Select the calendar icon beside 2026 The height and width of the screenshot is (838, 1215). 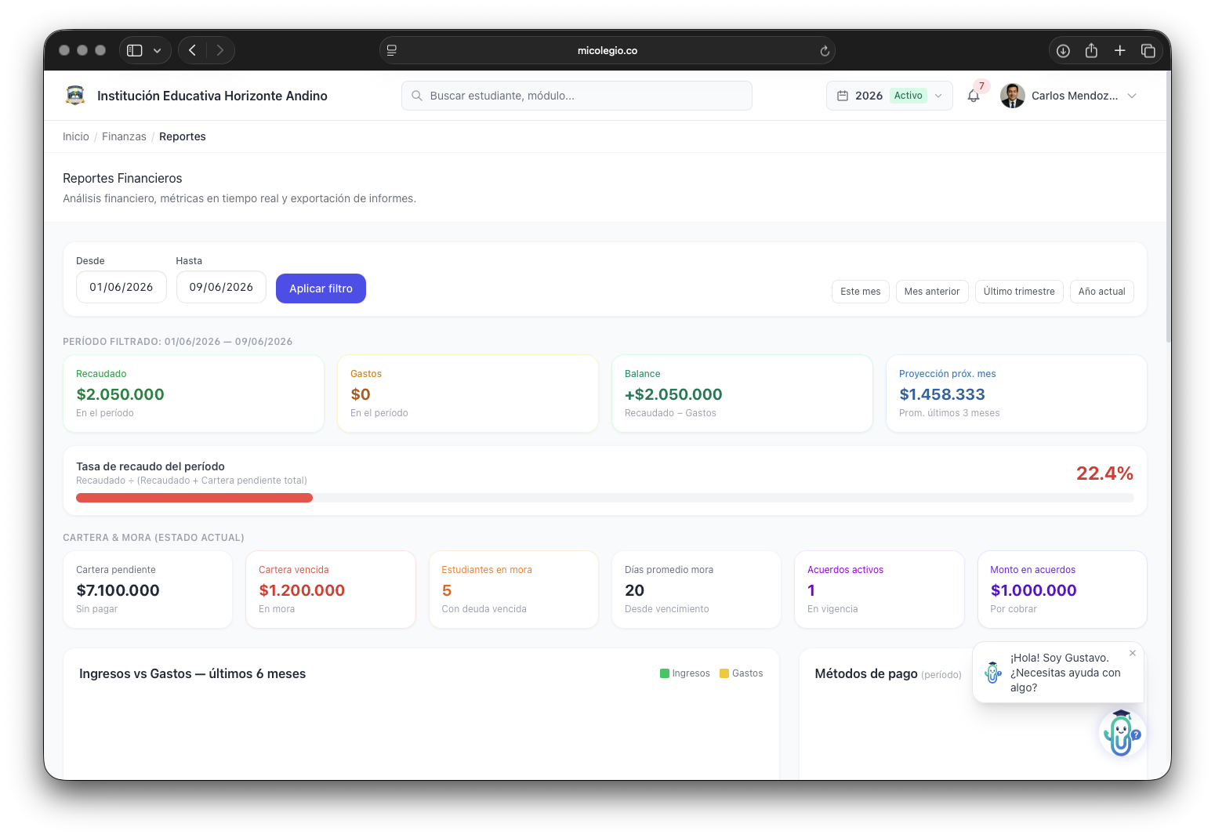pyautogui.click(x=843, y=96)
